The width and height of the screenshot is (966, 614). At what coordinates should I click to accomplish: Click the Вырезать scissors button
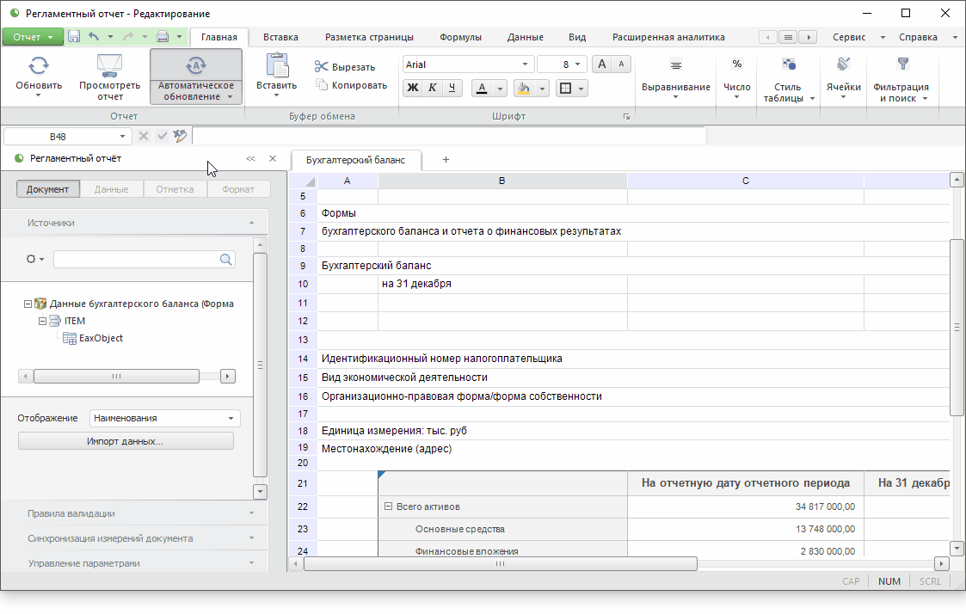344,67
